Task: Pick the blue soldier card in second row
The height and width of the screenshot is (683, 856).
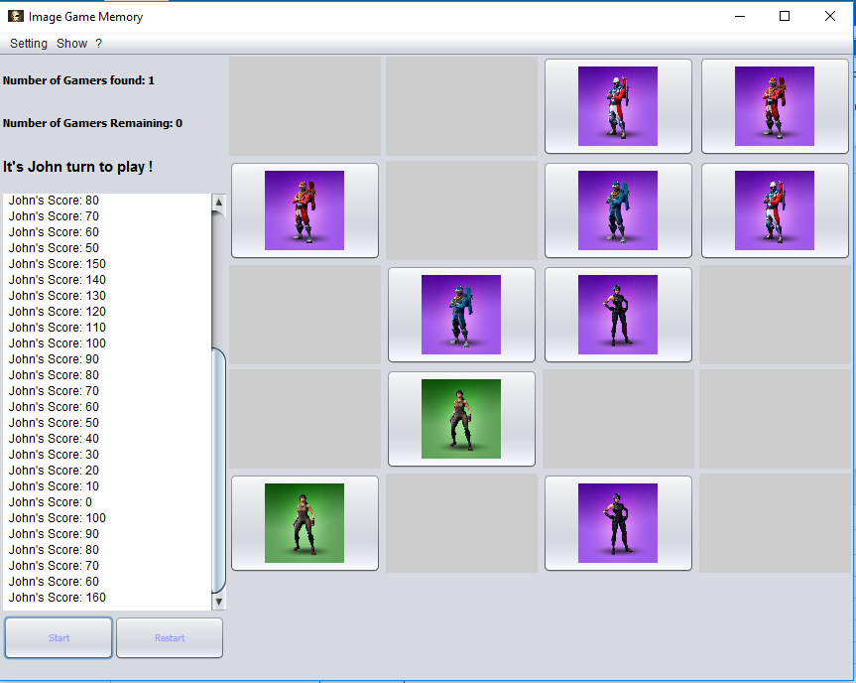Action: click(618, 210)
